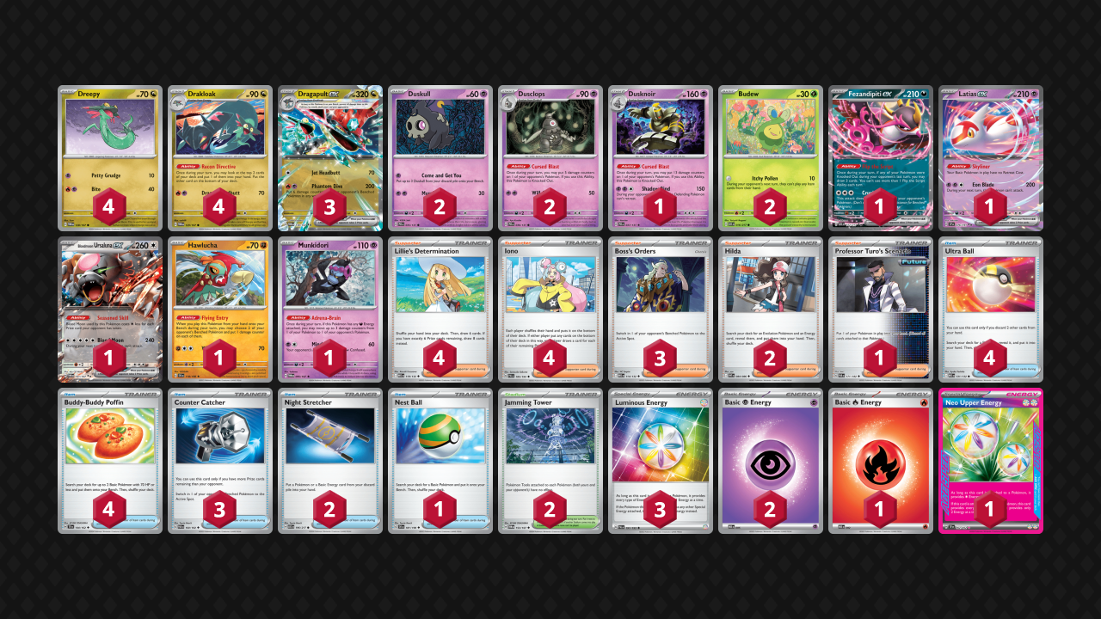Click the Fezandipiti ex card
1101x619 pixels.
tap(881, 158)
